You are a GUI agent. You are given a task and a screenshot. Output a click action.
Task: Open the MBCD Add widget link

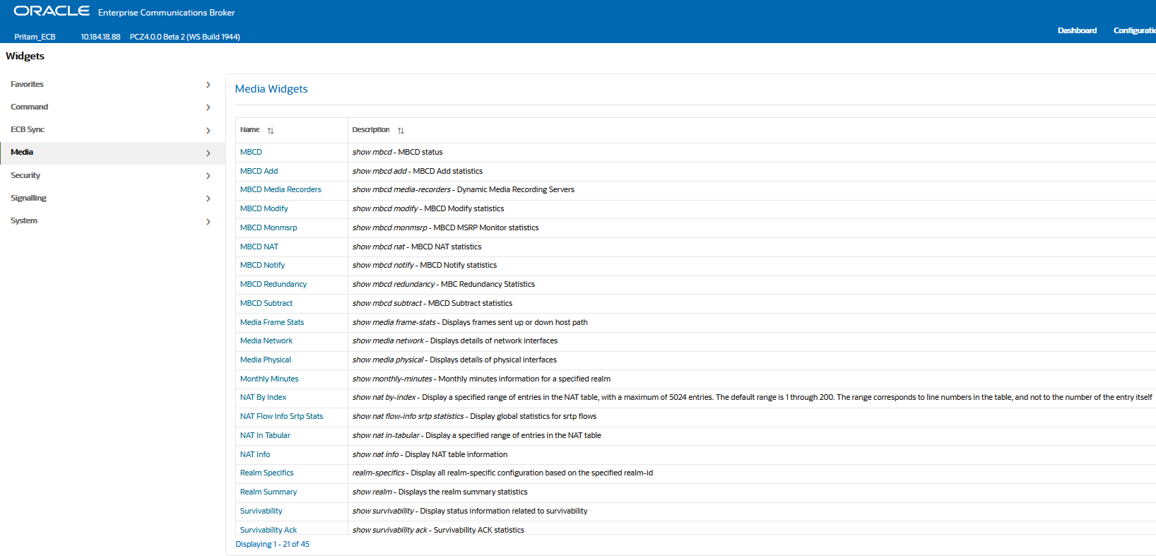point(259,171)
